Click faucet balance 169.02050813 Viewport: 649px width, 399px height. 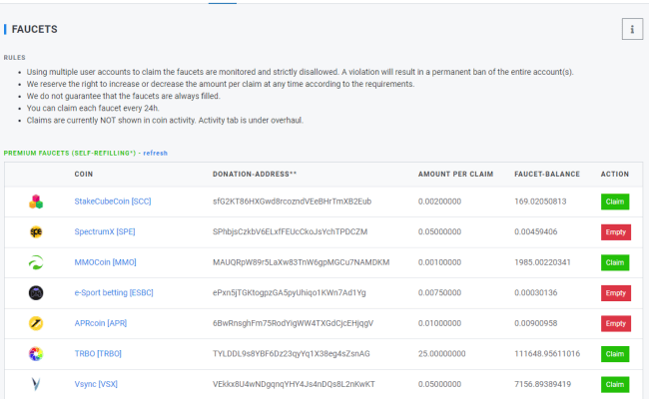540,201
